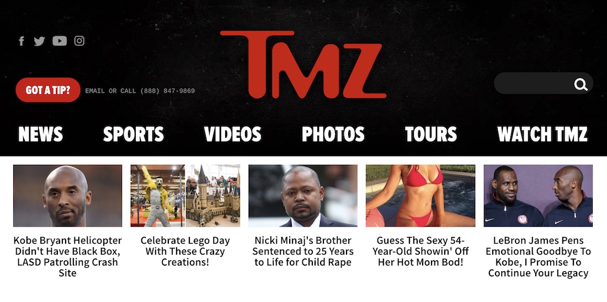Image resolution: width=607 pixels, height=302 pixels.
Task: Click the Got A Tip? button
Action: coord(48,90)
